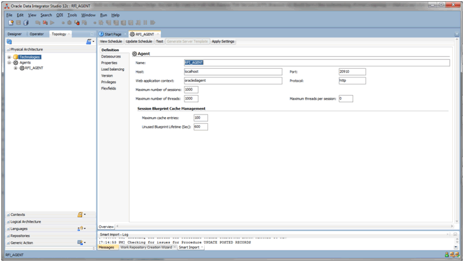This screenshot has height=262, width=464.
Task: Click the Web application context field
Action: tap(233, 81)
